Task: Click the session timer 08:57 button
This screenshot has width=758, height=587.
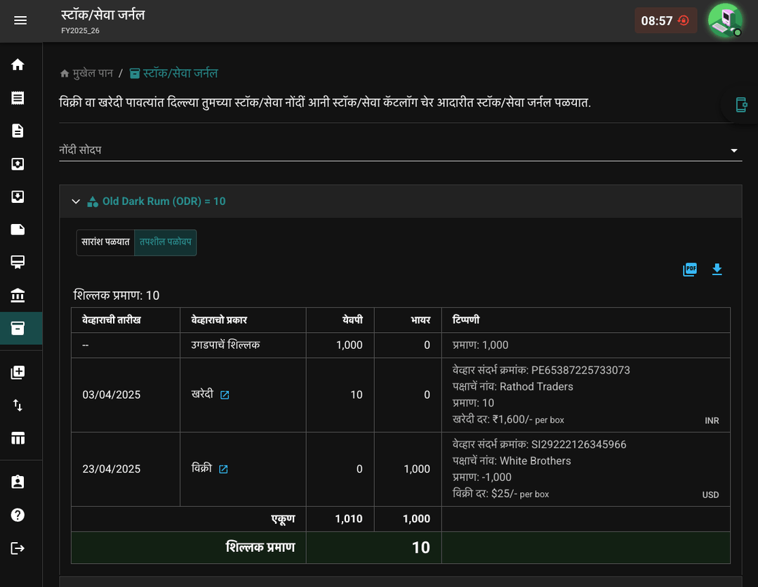Action: pyautogui.click(x=665, y=21)
